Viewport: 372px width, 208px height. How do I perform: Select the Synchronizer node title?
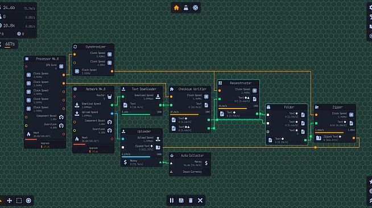[96, 47]
